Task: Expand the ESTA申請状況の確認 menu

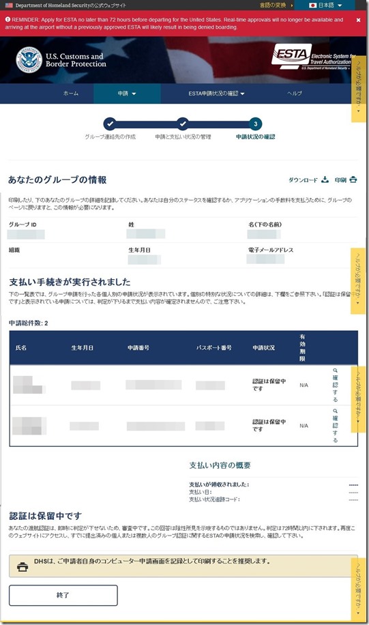Action: pos(216,93)
